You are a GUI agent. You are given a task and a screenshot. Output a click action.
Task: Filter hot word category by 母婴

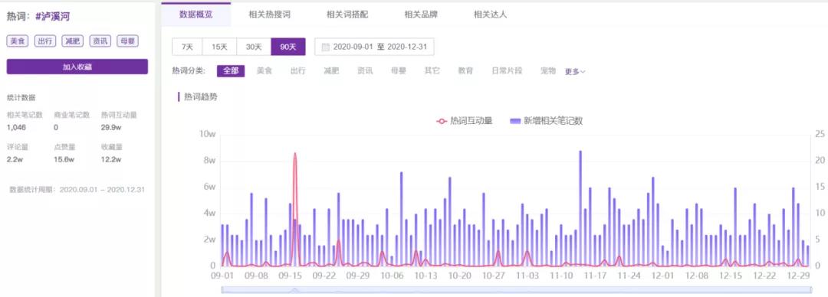point(398,70)
